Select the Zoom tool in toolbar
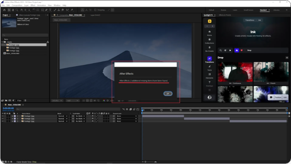Viewport: 291px width, 164px height. (17, 10)
